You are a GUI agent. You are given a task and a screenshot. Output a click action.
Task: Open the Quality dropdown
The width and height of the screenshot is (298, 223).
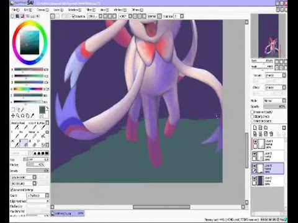pyautogui.click(x=38, y=195)
